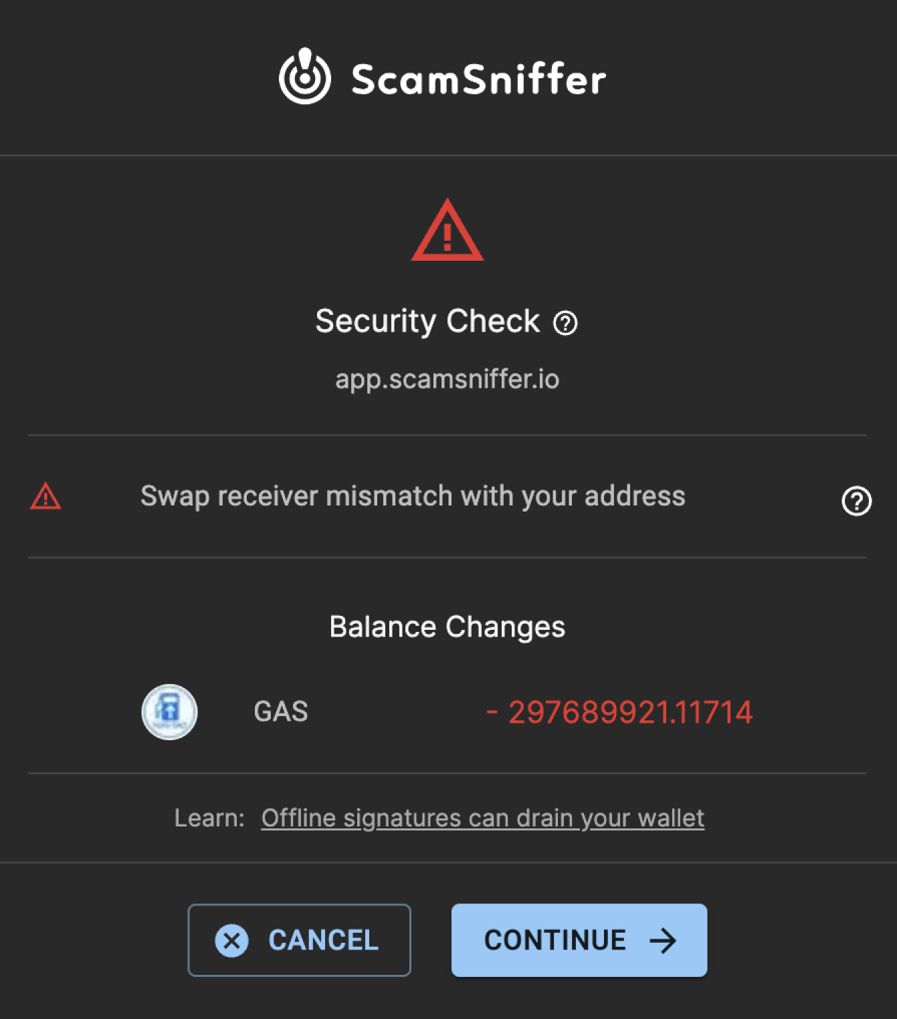Click the ScamSniffer brand name text
This screenshot has width=897, height=1019.
(x=479, y=79)
